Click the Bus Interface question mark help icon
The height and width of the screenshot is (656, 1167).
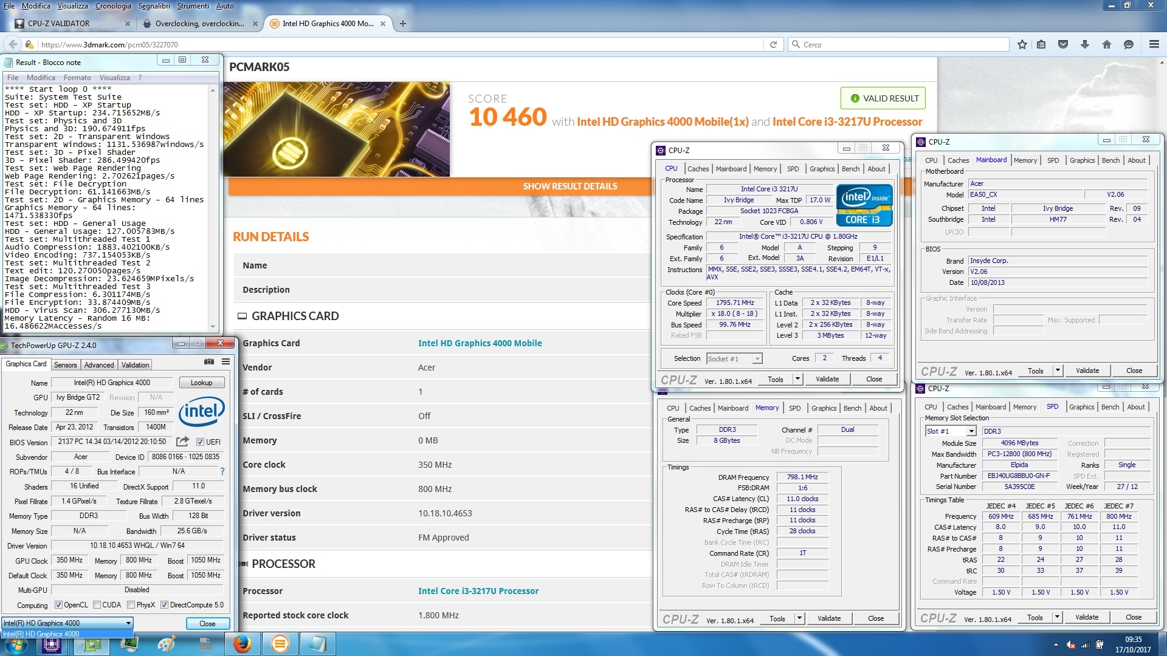coord(222,471)
